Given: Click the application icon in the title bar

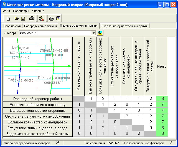Looking at the screenshot, I should [4, 4].
